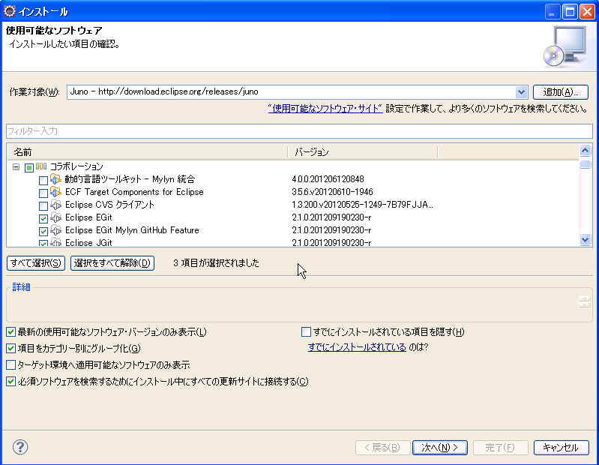Click the 追加(A)... button
The height and width of the screenshot is (465, 599).
click(x=561, y=92)
